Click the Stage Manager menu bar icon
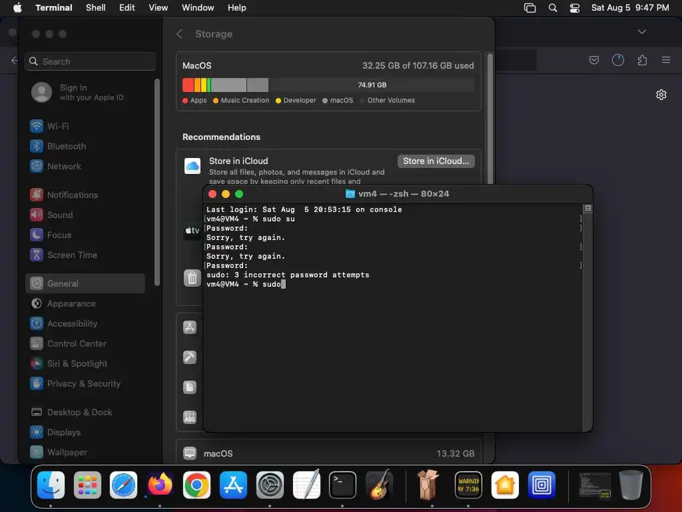Screen dimensions: 682x512 click(x=529, y=8)
